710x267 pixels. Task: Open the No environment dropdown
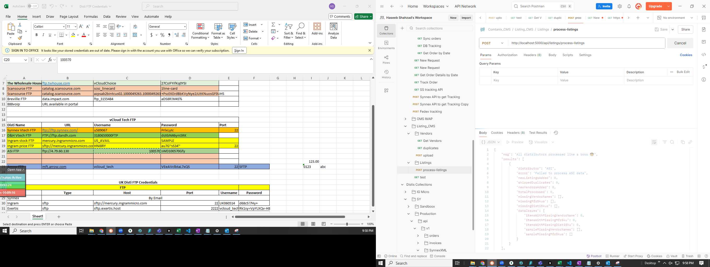(675, 18)
